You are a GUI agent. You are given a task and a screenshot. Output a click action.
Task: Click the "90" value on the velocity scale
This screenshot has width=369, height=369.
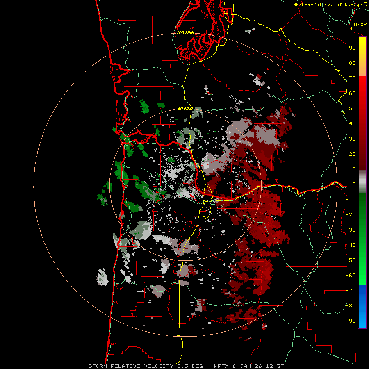pos(352,48)
